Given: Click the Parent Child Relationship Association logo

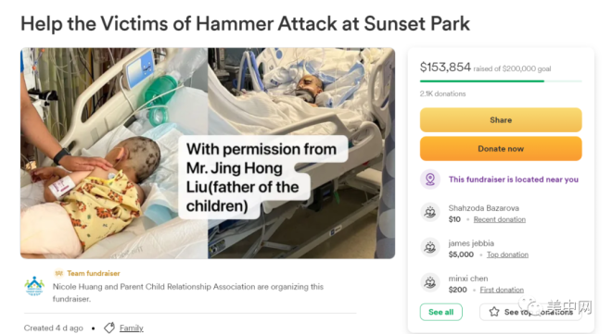Looking at the screenshot, I should tap(34, 286).
